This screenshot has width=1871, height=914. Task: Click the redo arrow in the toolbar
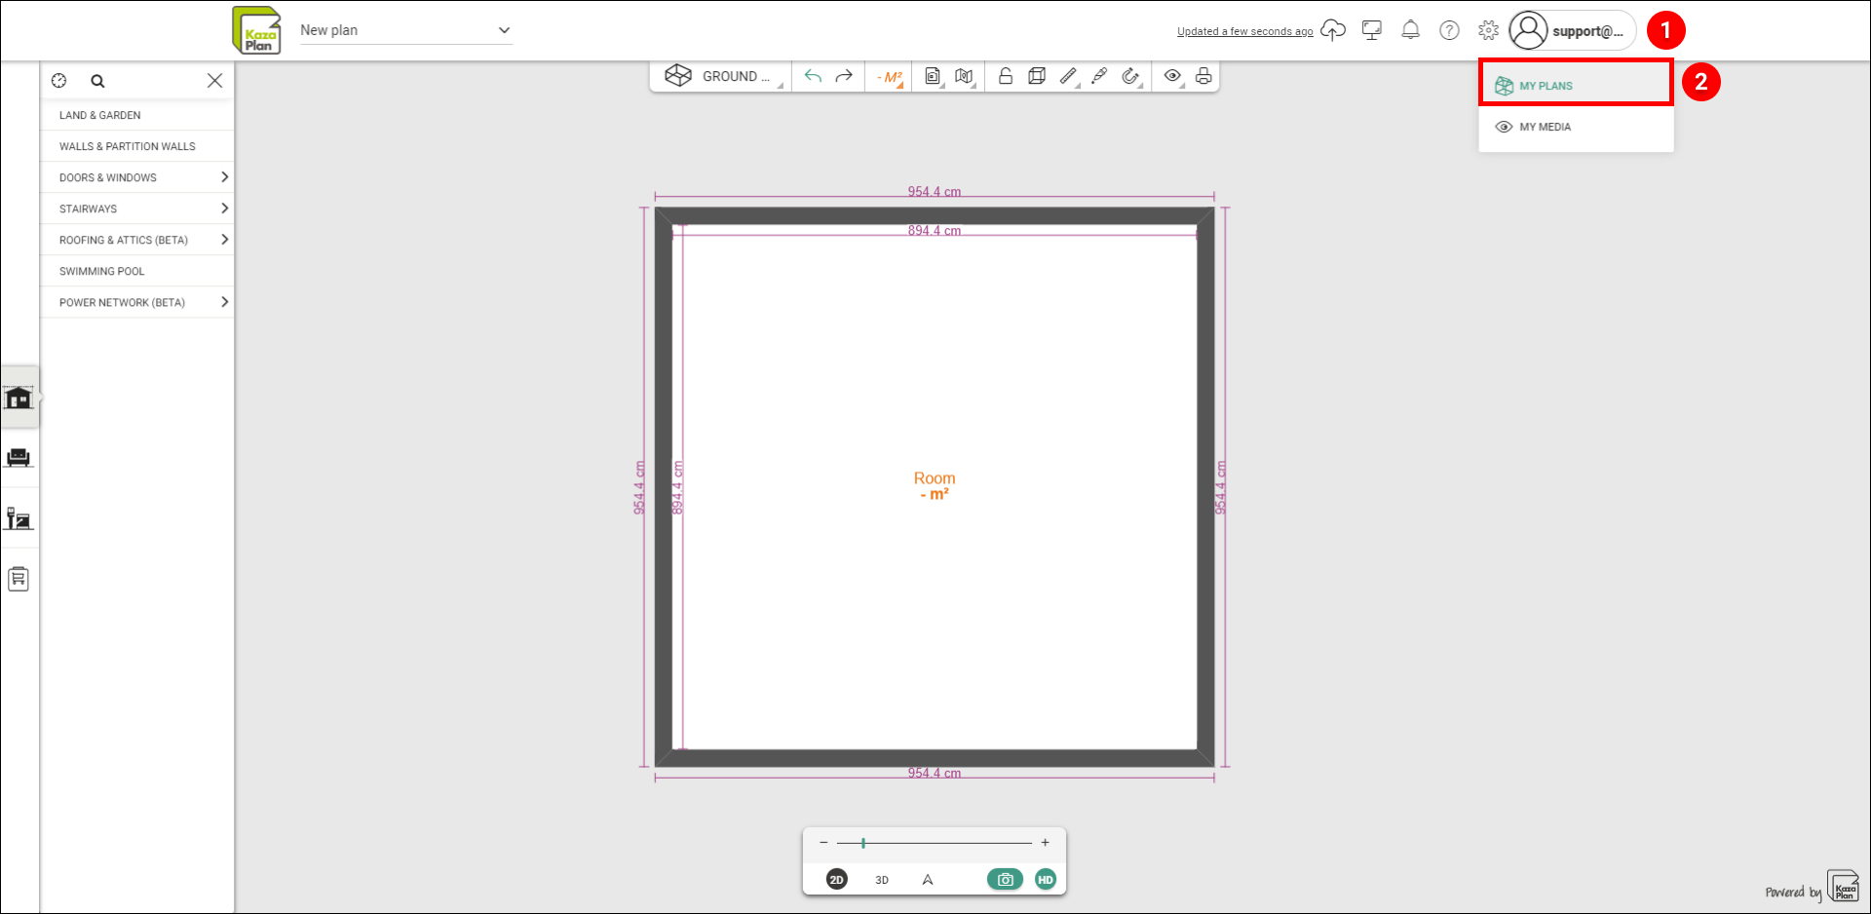tap(845, 76)
